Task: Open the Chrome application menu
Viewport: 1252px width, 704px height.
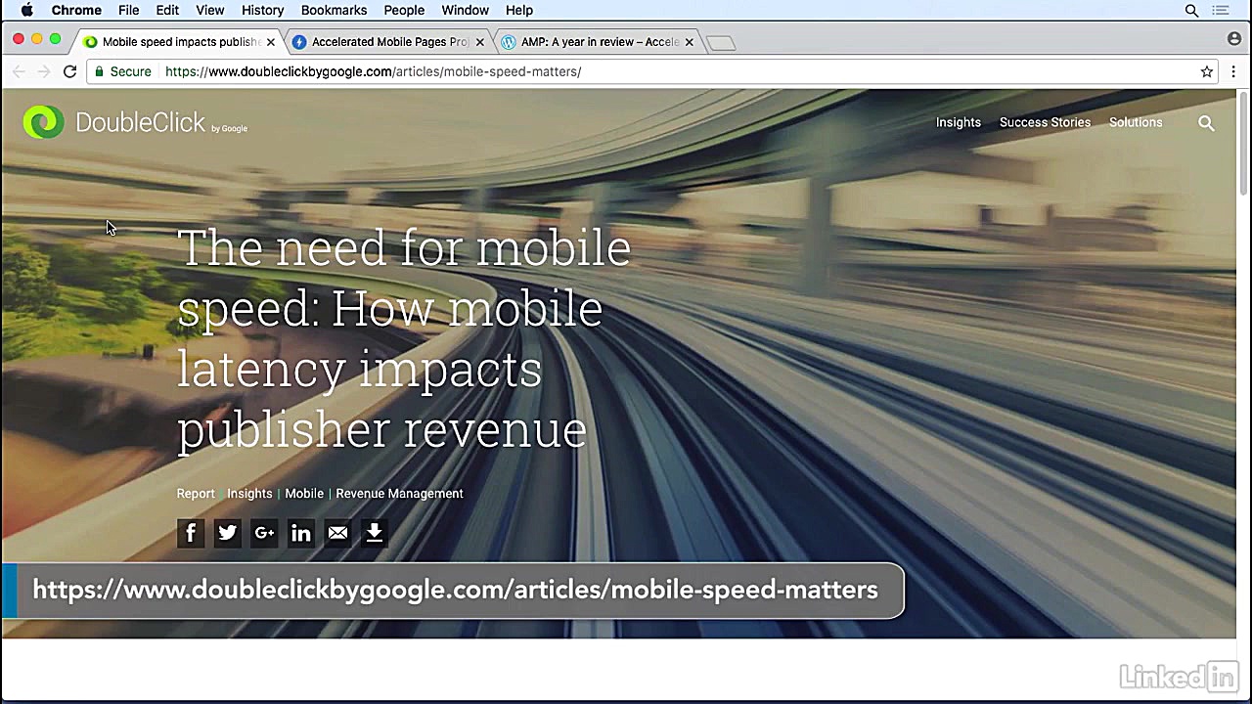Action: [x=76, y=10]
